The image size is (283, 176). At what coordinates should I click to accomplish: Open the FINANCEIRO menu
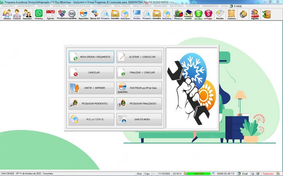161,6
